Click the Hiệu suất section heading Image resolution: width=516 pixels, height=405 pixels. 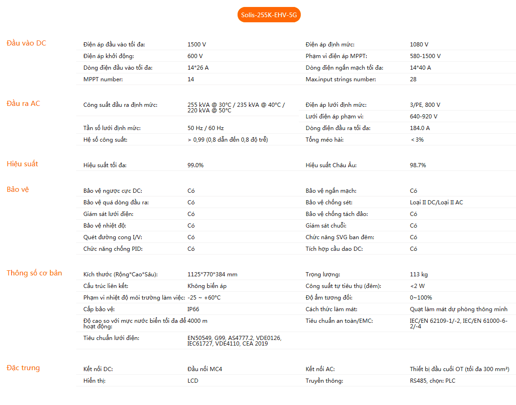click(x=22, y=164)
